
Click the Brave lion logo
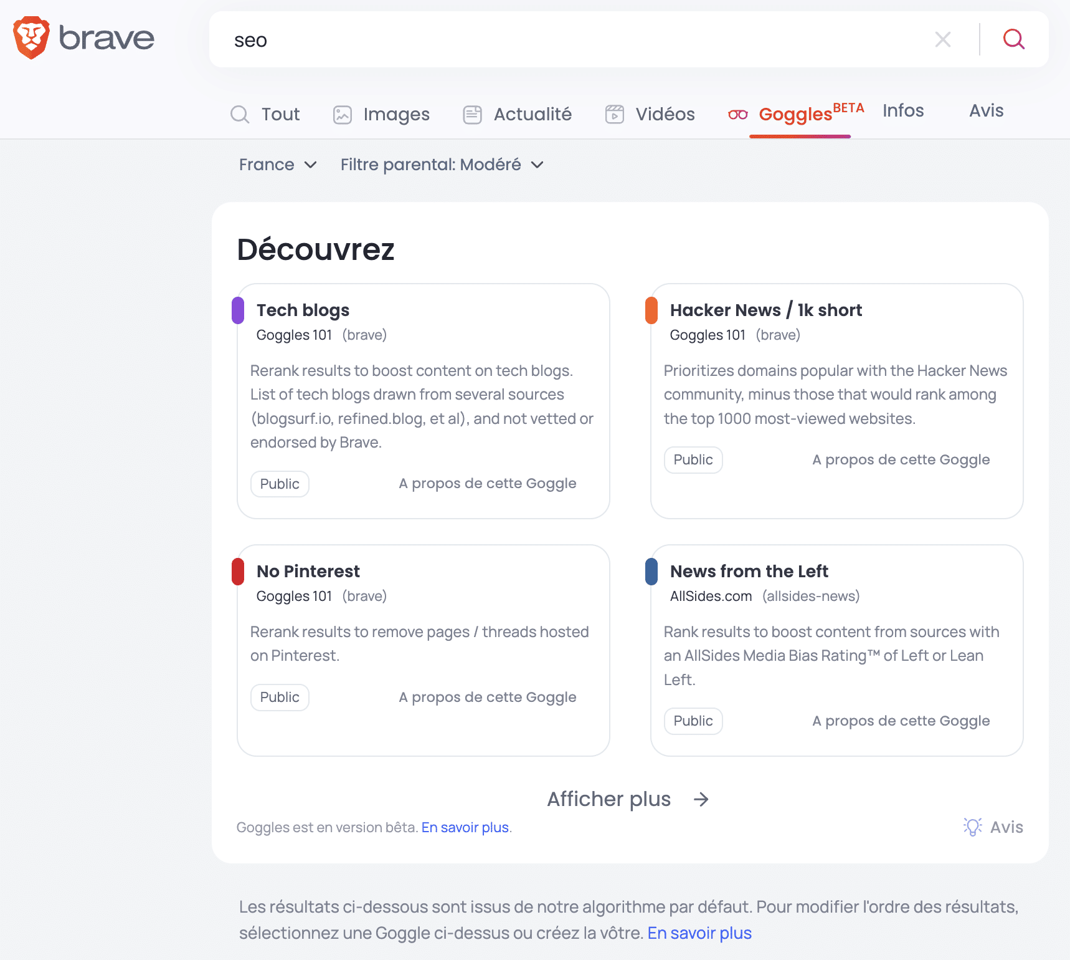click(x=31, y=38)
